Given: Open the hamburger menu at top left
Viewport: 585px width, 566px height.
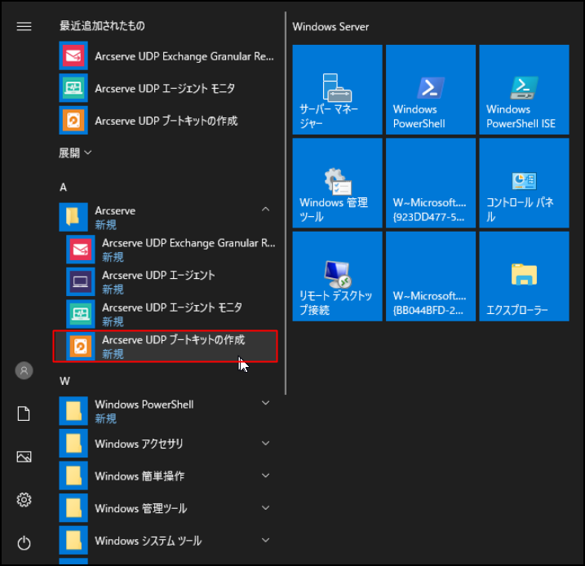Looking at the screenshot, I should pos(24,26).
